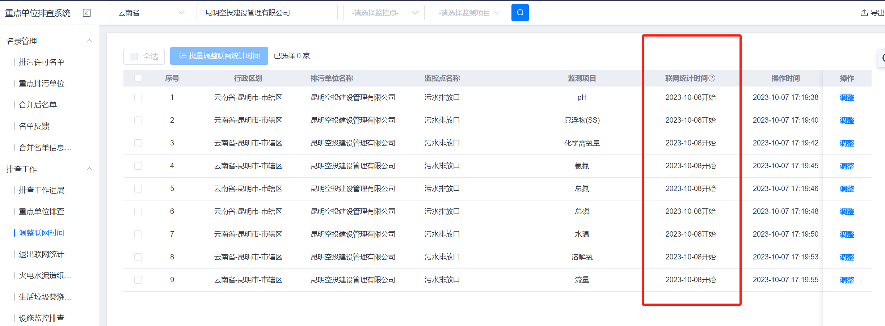Click 导出 export button
Image resolution: width=885 pixels, height=326 pixels.
click(872, 13)
